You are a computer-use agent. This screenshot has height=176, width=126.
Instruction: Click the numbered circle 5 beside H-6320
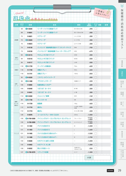26,77
